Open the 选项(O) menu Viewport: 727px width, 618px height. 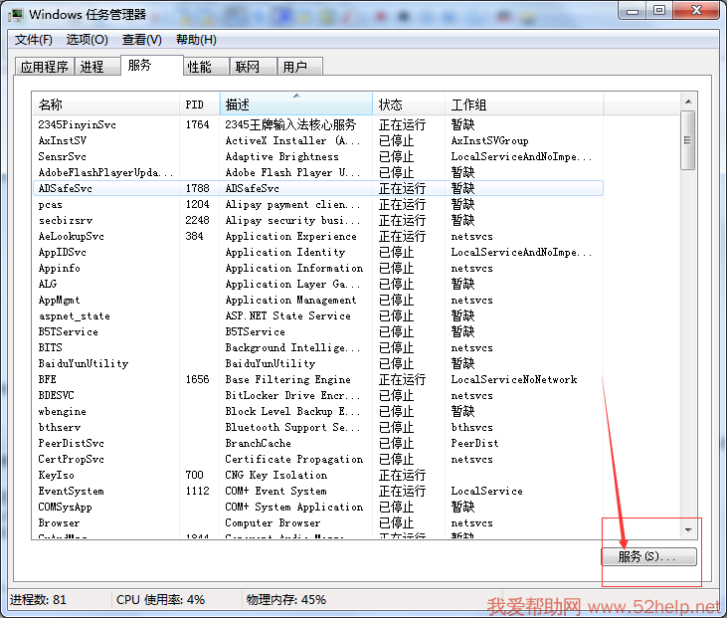coord(87,40)
